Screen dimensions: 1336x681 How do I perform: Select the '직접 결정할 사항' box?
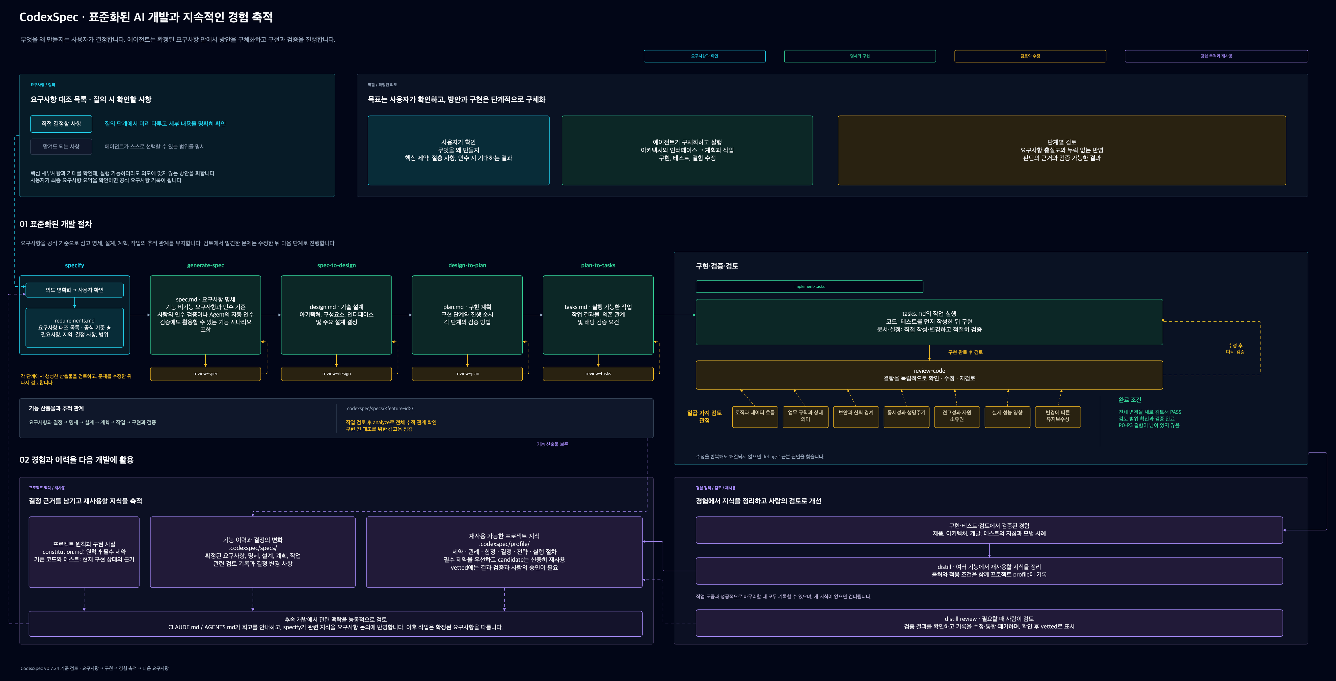click(x=61, y=124)
